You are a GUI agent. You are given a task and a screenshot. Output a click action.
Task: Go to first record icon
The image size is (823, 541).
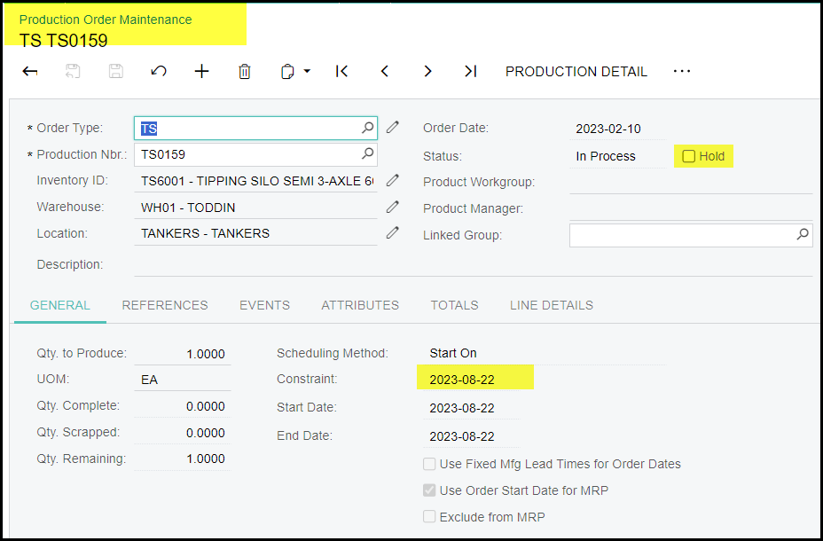341,72
